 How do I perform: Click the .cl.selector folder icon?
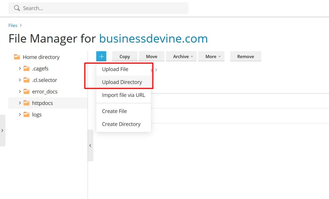click(26, 80)
